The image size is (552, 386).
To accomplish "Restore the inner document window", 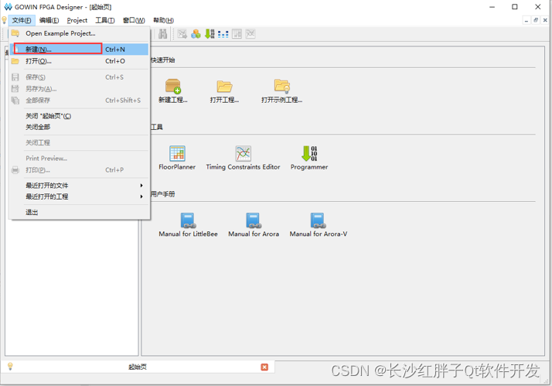I will (536, 20).
